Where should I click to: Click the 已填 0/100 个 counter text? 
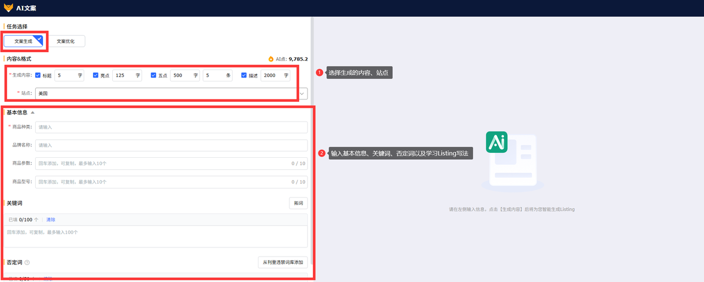[23, 219]
